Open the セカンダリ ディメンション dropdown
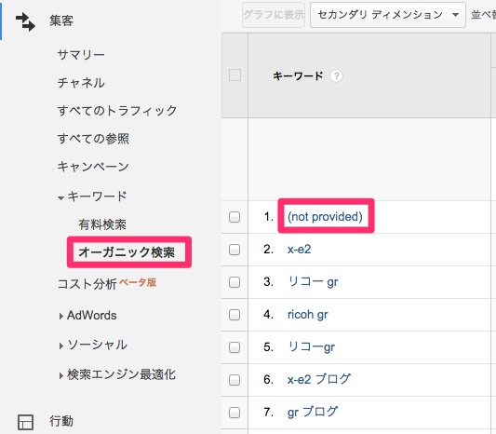496x434 pixels. (x=388, y=15)
